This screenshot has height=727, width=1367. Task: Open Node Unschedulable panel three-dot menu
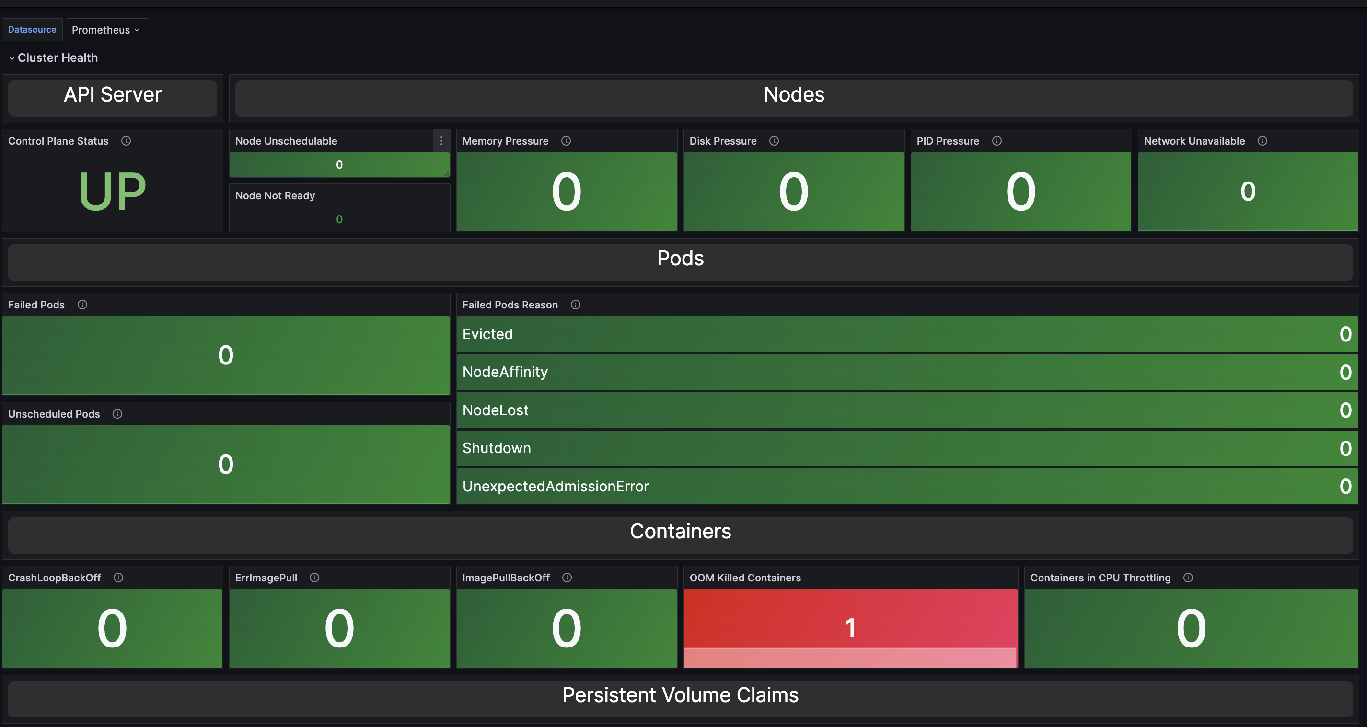tap(441, 141)
